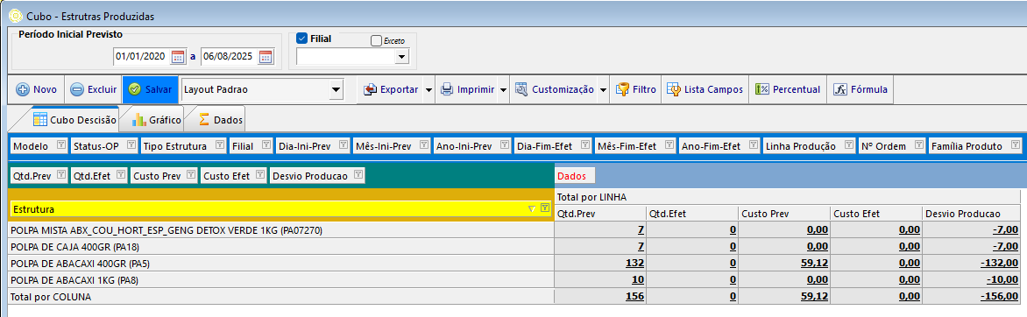The height and width of the screenshot is (317, 1027).
Task: Open filter icon on Família Produto field
Action: (1016, 145)
